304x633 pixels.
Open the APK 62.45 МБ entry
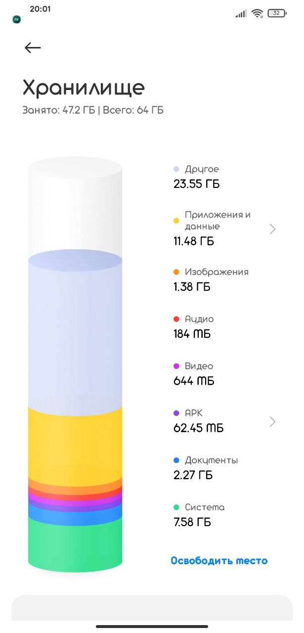[x=225, y=421]
